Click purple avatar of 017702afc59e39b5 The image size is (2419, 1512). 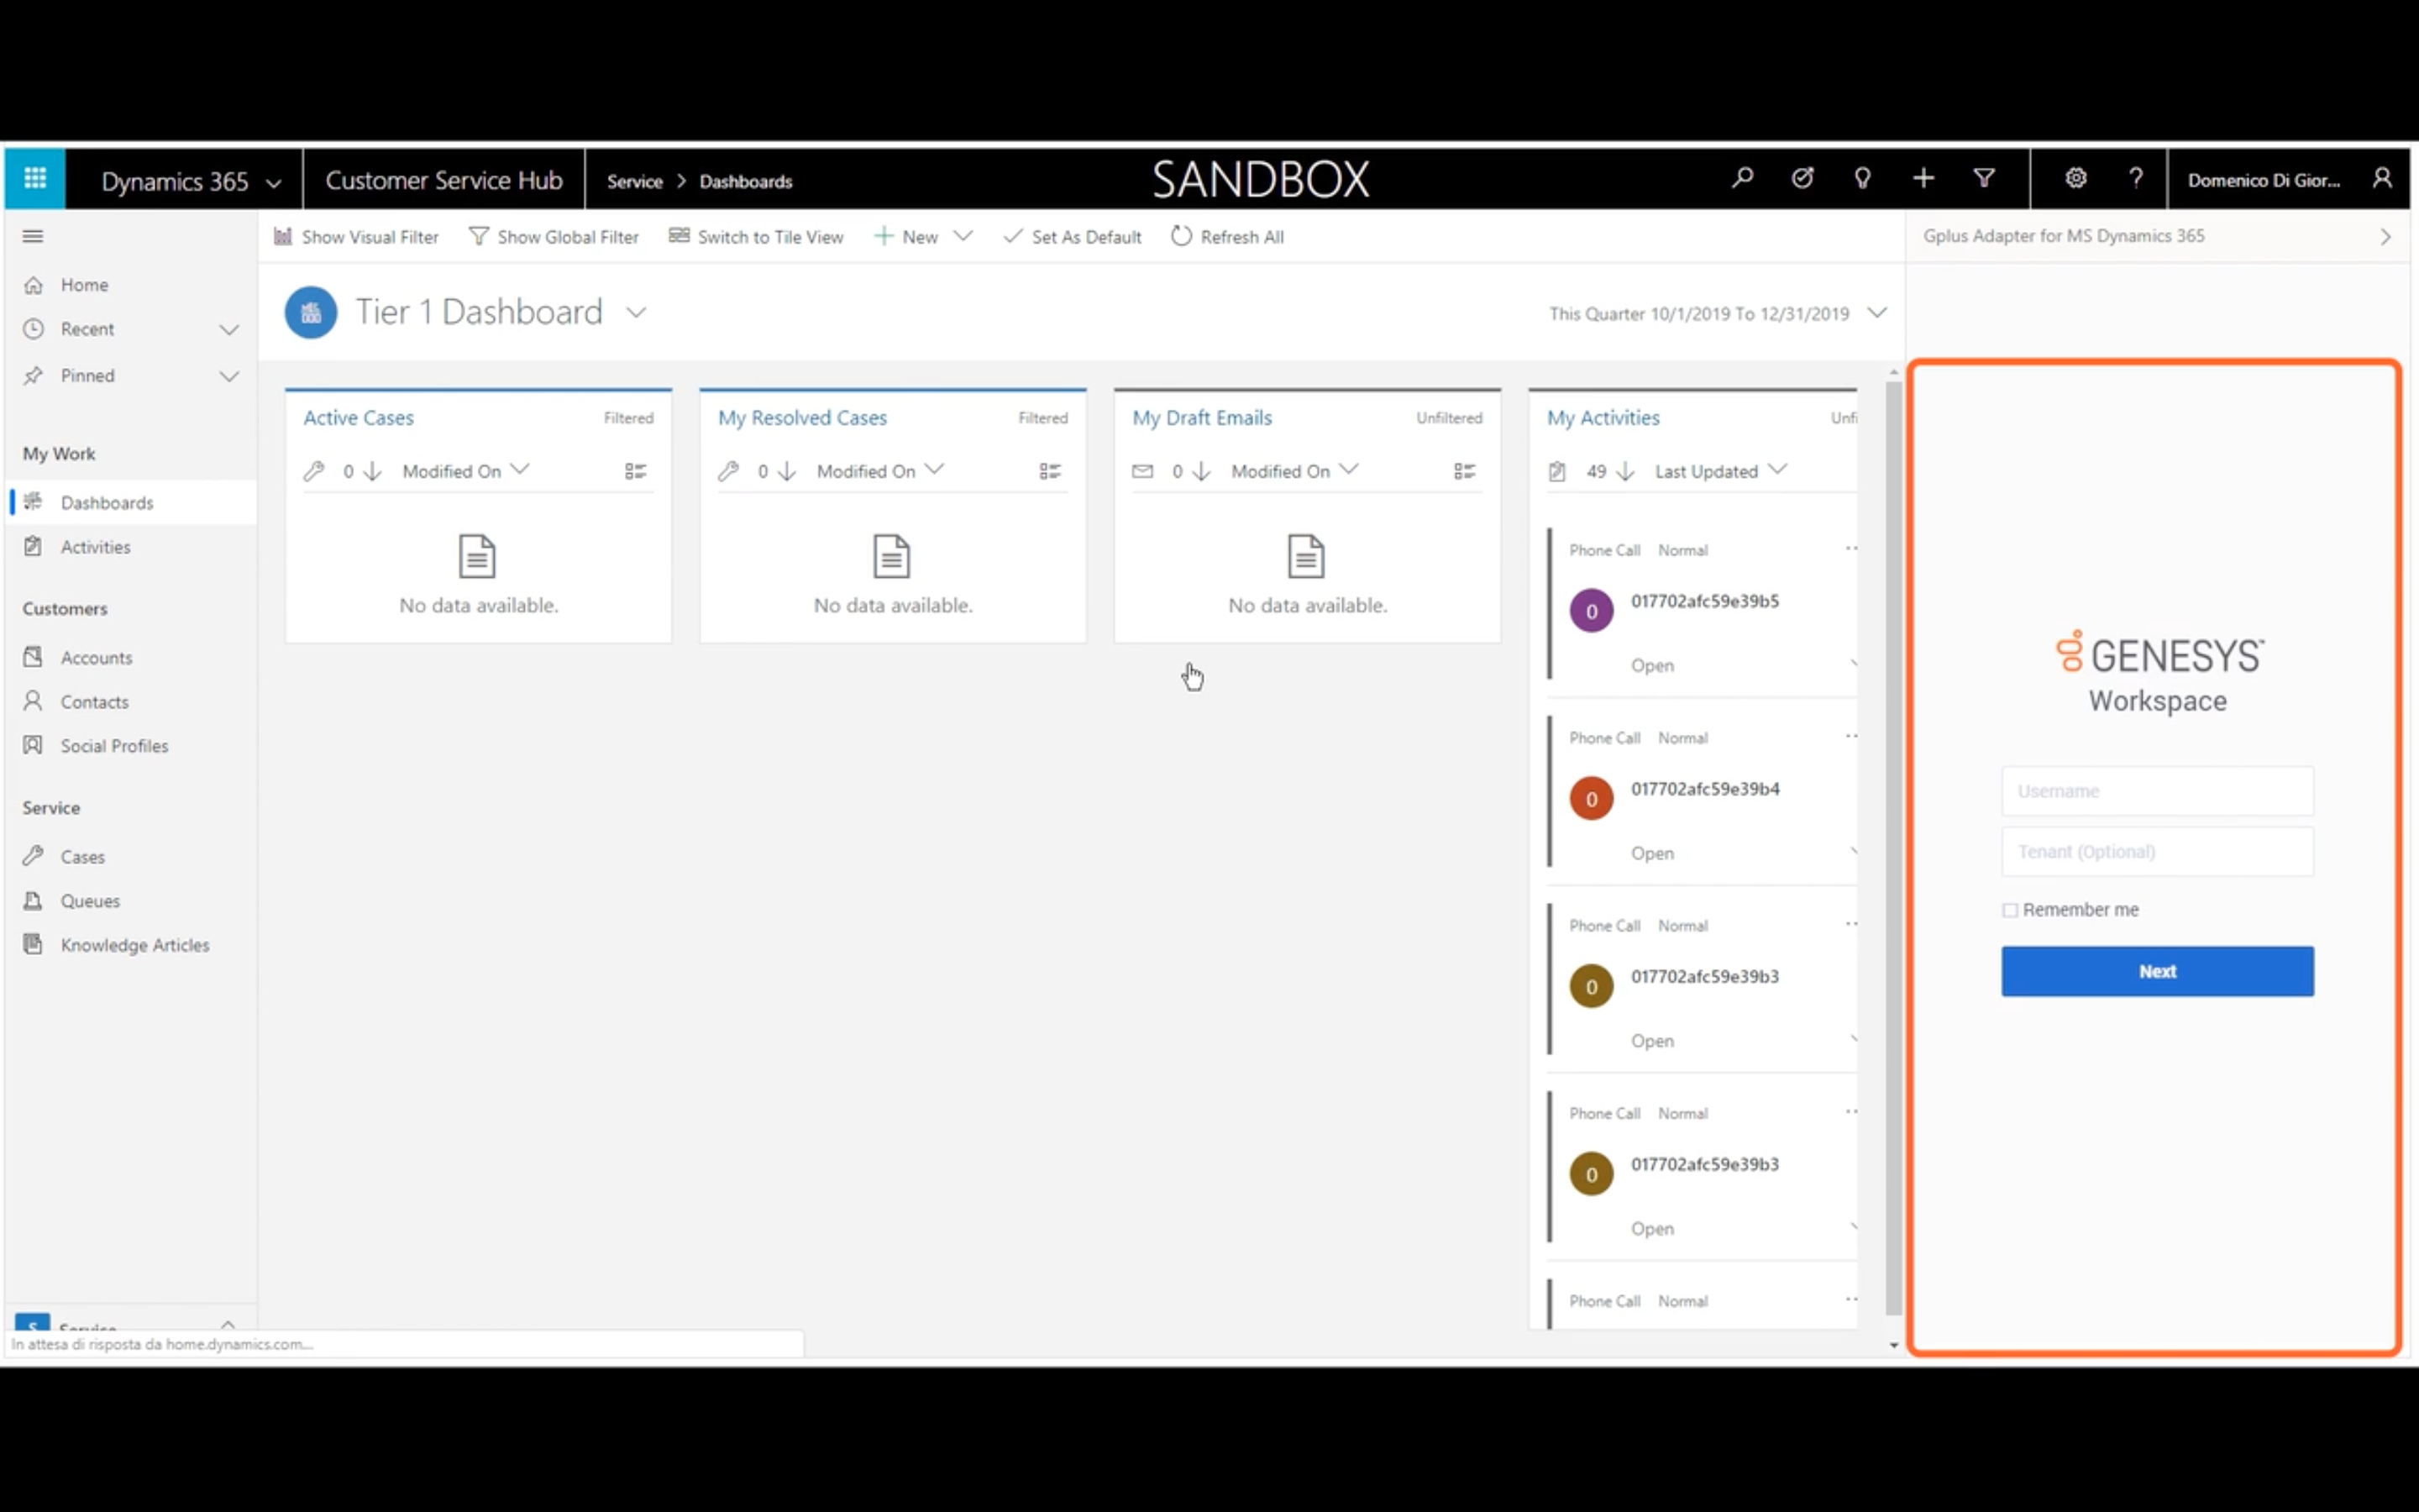pos(1592,610)
